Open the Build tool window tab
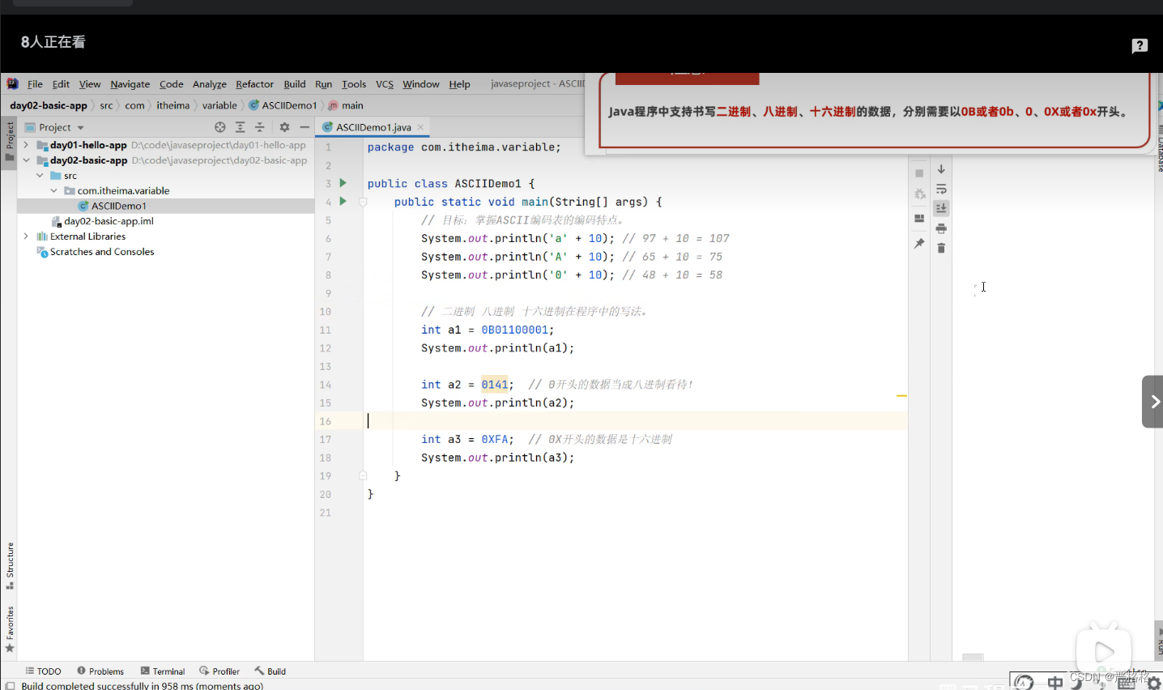Viewport: 1163px width, 690px height. click(271, 671)
